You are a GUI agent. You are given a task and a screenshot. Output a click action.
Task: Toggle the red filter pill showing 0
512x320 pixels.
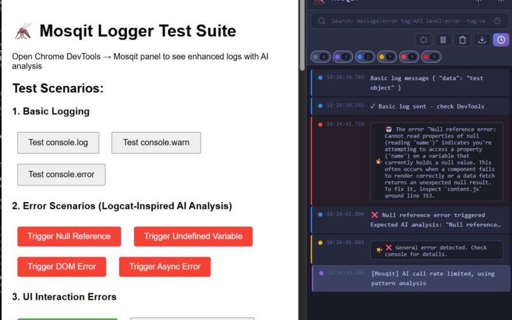click(431, 57)
